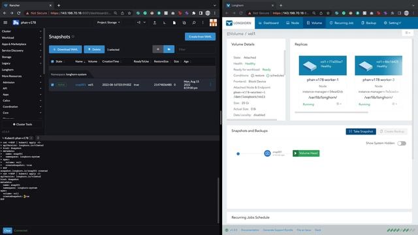Reload the Longhorn browser page
418x235 pixels.
point(241,13)
